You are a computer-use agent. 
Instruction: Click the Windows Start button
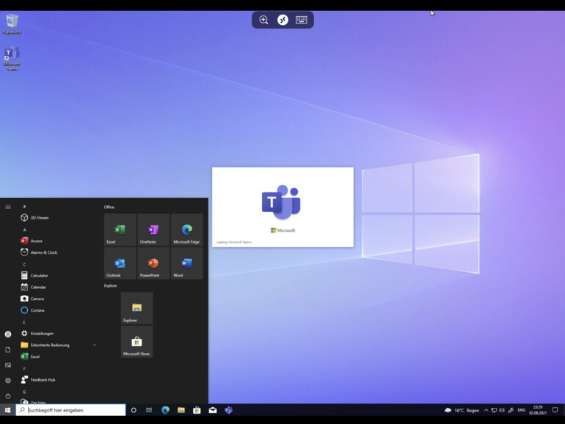point(7,410)
